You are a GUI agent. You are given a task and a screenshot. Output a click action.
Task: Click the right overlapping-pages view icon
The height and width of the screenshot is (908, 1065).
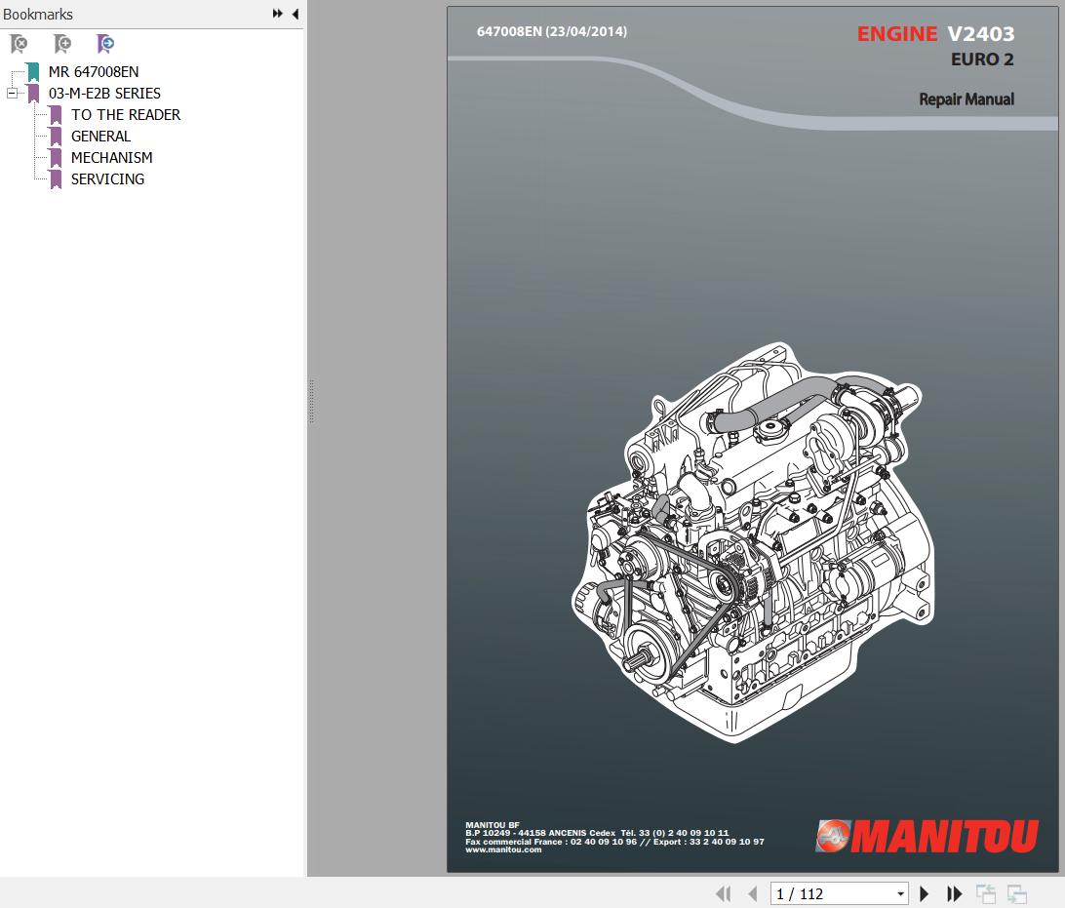(x=1017, y=893)
